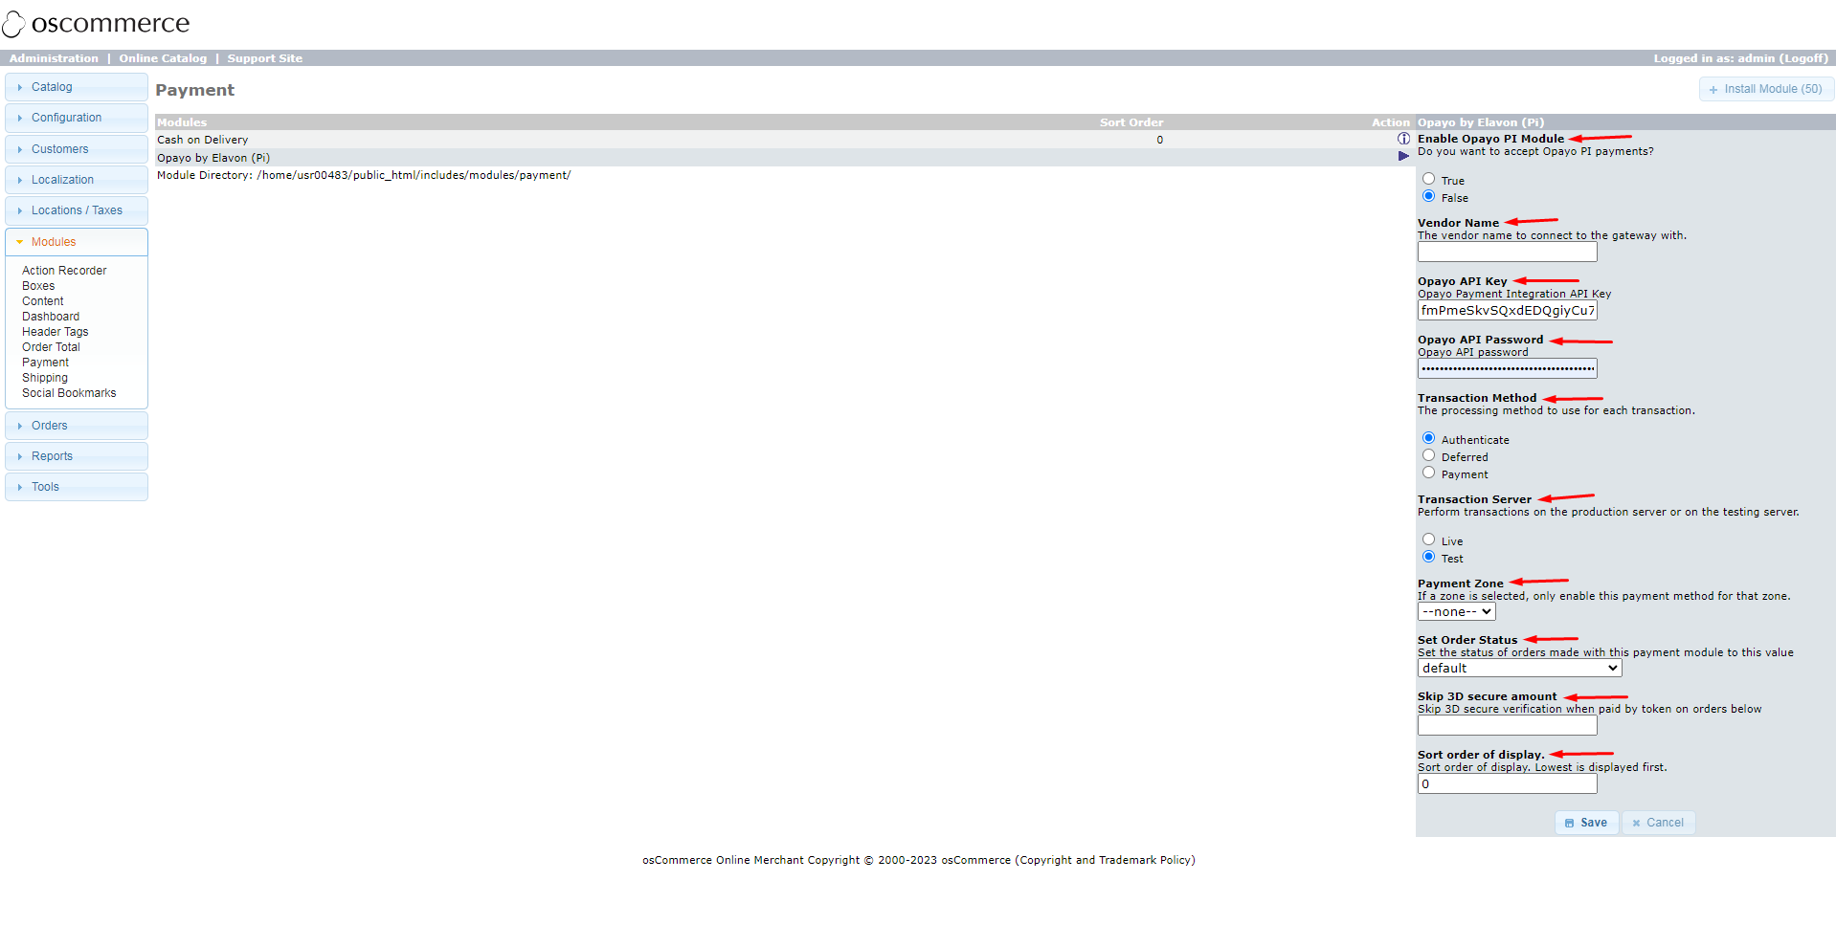Expand the Configuration sidebar section
Viewport: 1836px width, 925px height.
(x=77, y=118)
